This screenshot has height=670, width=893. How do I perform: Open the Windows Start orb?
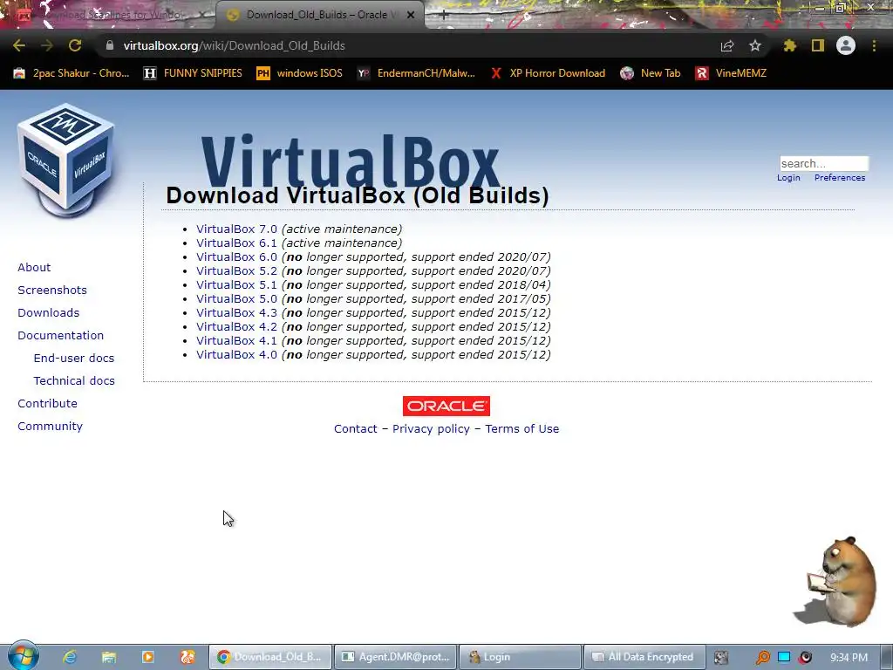pos(24,656)
